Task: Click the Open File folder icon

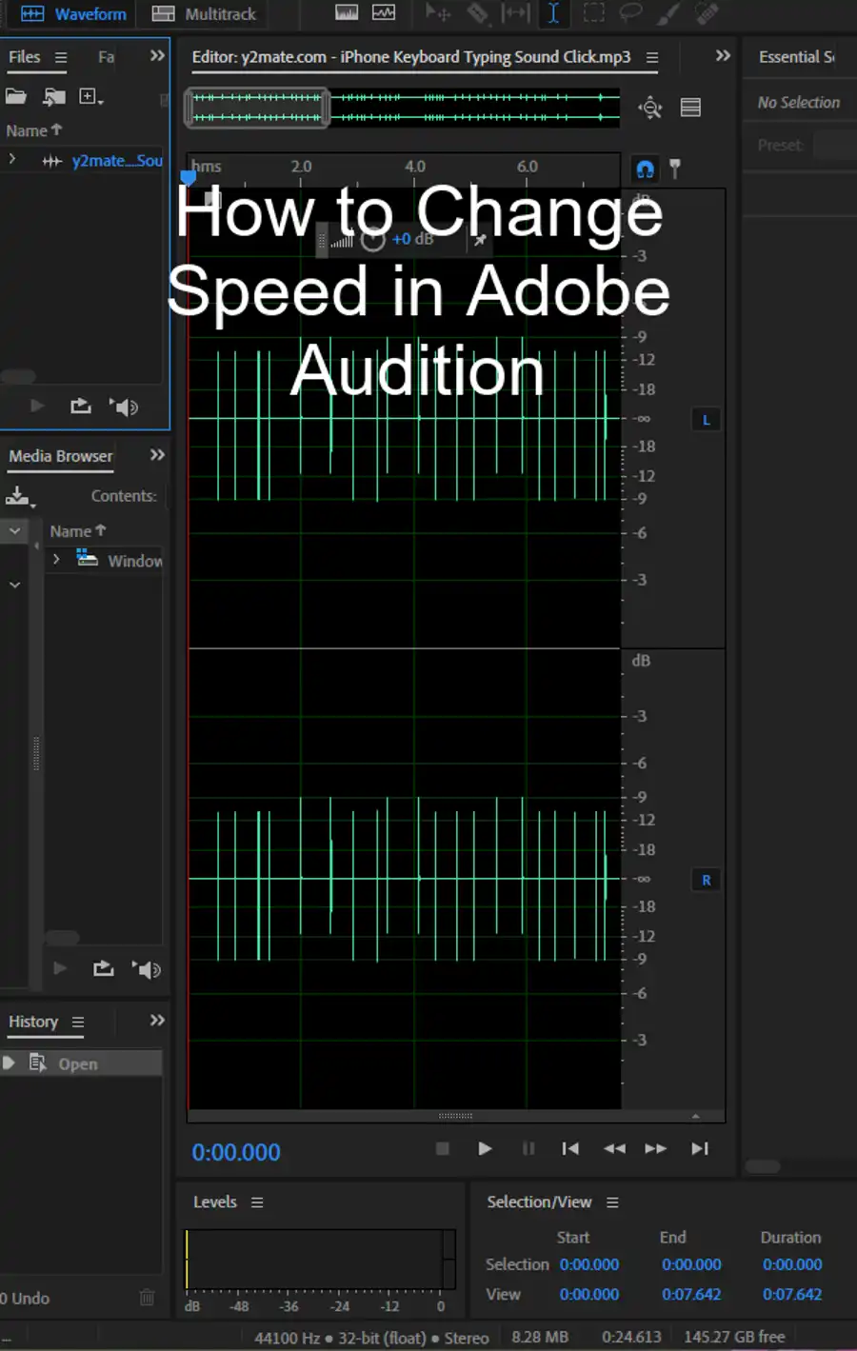Action: 16,96
